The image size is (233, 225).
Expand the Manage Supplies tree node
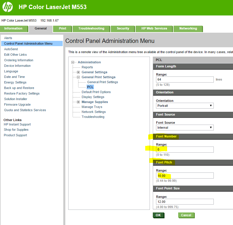tap(78, 102)
